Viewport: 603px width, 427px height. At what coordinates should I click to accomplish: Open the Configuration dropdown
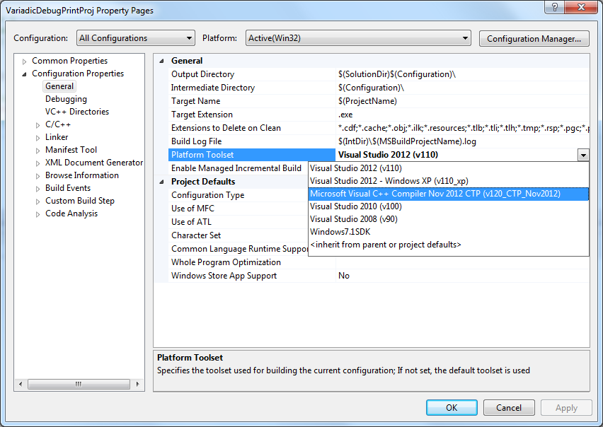[136, 38]
